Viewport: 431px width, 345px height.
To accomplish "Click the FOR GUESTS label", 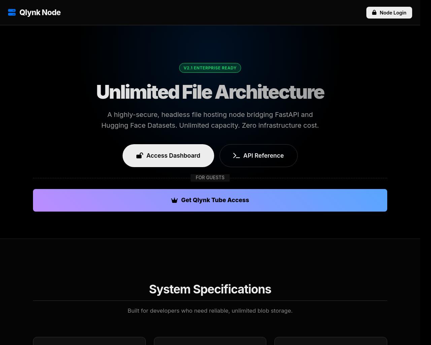I will pyautogui.click(x=210, y=178).
